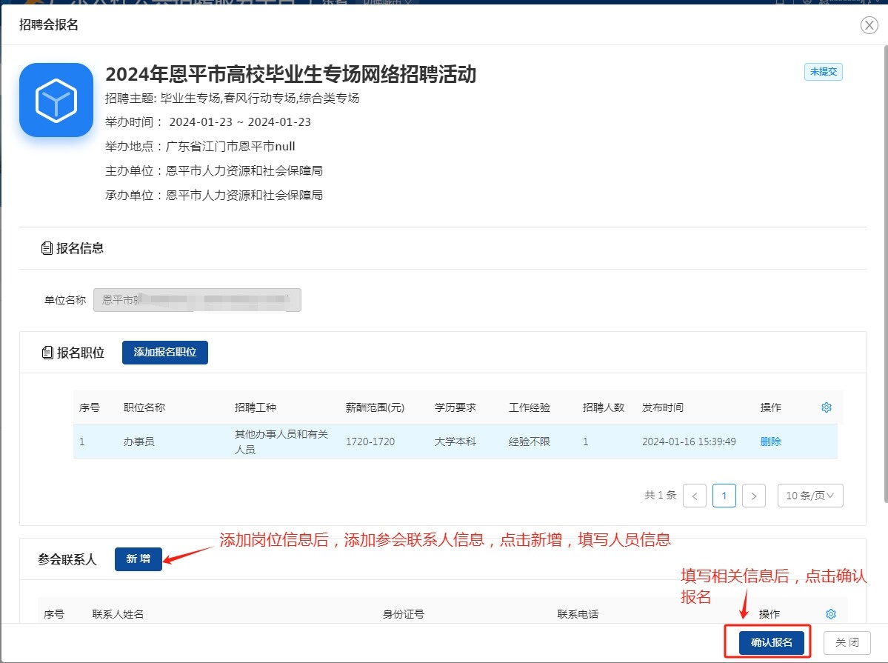The height and width of the screenshot is (663, 888).
Task: Click the 发布时间 column header
Action: [x=662, y=407]
